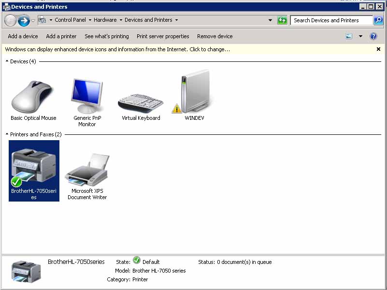The width and height of the screenshot is (387, 290).
Task: Refresh the Devices and Printers view
Action: click(x=282, y=20)
